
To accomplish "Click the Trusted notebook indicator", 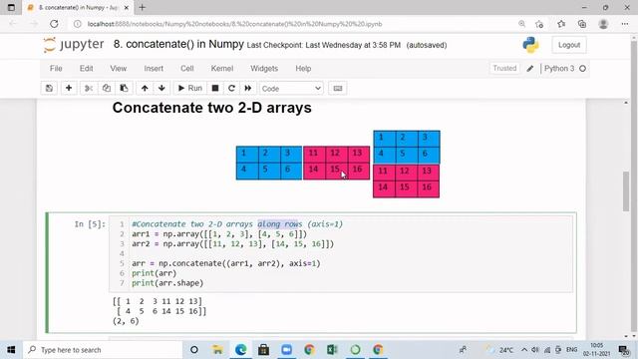I will point(504,69).
